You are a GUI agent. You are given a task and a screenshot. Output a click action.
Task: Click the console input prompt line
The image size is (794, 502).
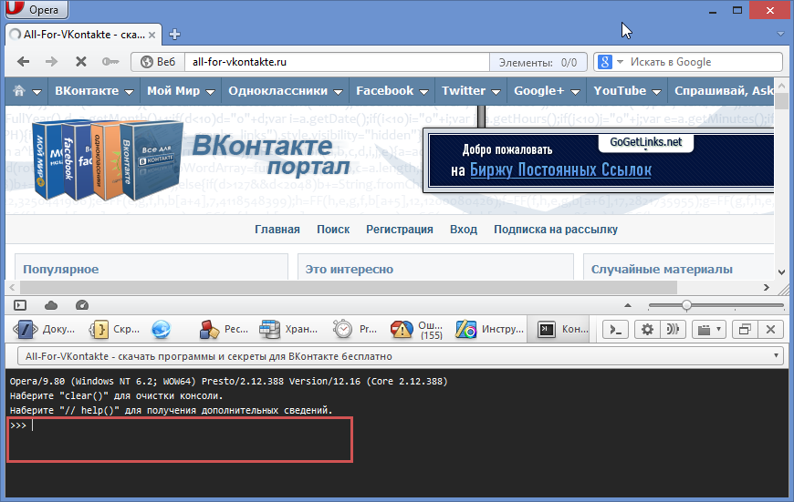(180, 425)
